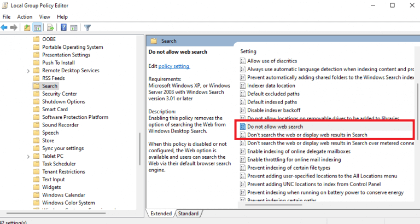Click the policy icon beside Do not allow web search

point(243,127)
